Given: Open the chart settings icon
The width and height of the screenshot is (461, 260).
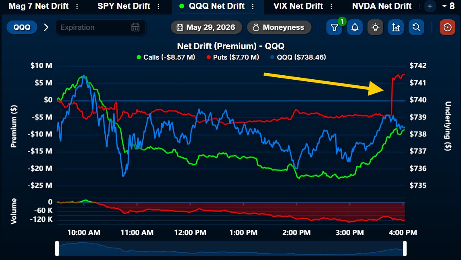Looking at the screenshot, I should pos(396,27).
